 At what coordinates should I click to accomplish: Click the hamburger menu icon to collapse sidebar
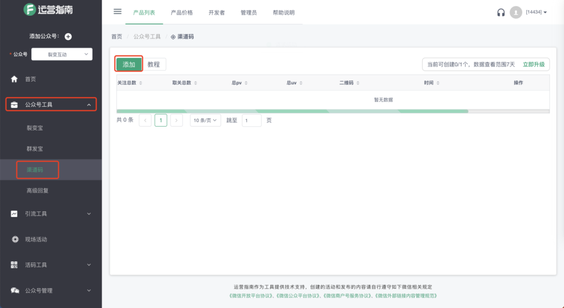[117, 12]
